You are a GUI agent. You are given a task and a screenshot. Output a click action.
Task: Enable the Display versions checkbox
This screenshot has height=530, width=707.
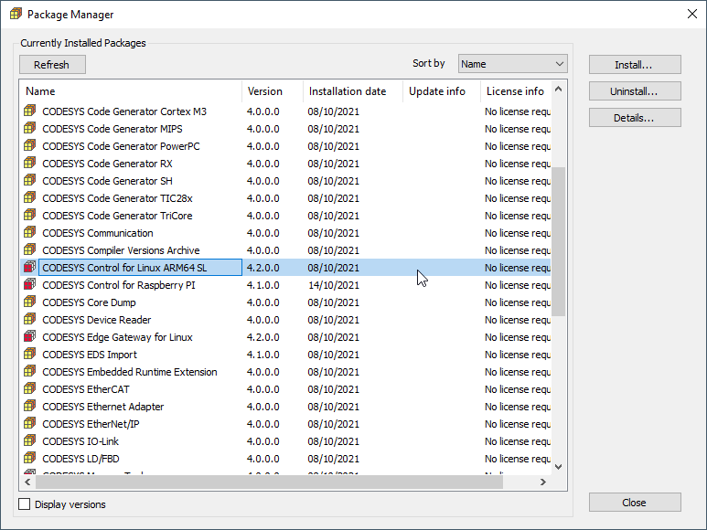25,504
